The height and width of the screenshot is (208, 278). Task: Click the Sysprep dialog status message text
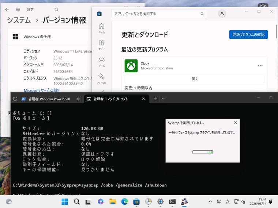pos(202,133)
